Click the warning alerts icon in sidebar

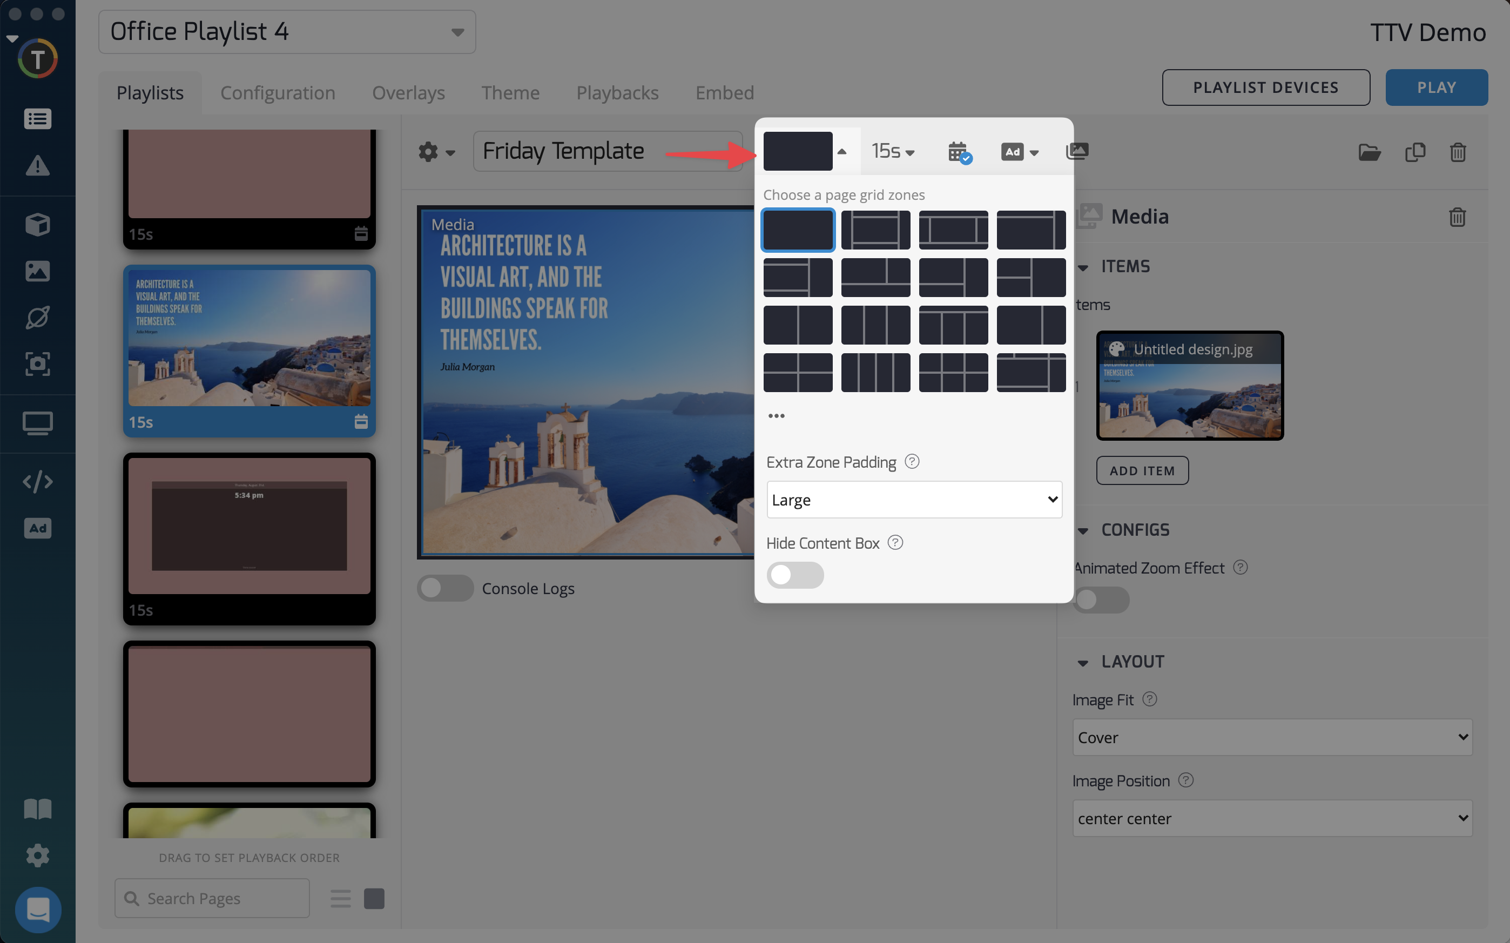click(x=37, y=166)
